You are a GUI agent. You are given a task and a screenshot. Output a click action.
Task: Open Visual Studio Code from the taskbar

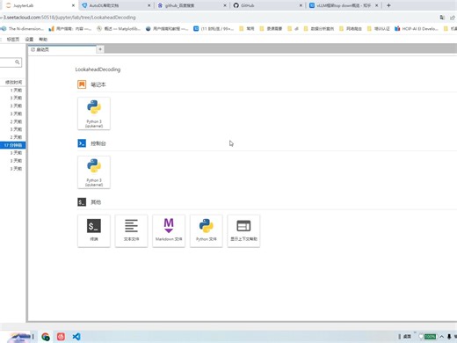[x=76, y=337]
